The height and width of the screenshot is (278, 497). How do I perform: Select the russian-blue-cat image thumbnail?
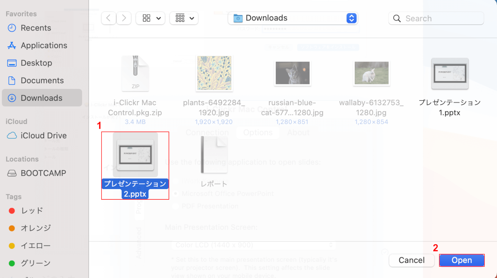[292, 73]
